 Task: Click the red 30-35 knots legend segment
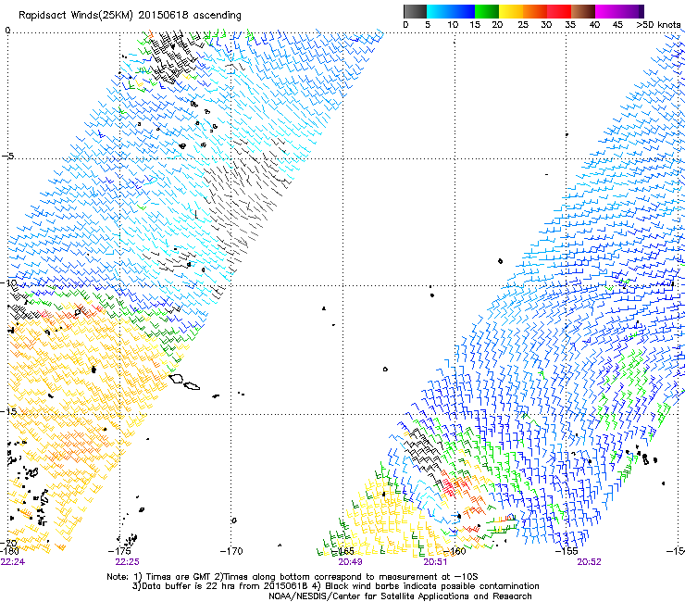click(559, 11)
